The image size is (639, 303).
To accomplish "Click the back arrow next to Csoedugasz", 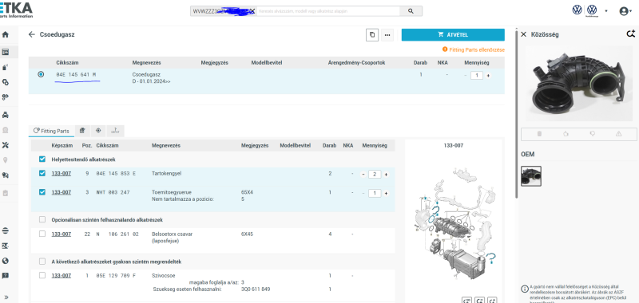I will pos(32,34).
